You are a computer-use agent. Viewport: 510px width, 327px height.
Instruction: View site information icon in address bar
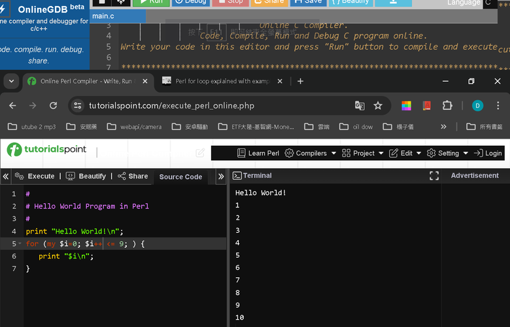point(78,106)
